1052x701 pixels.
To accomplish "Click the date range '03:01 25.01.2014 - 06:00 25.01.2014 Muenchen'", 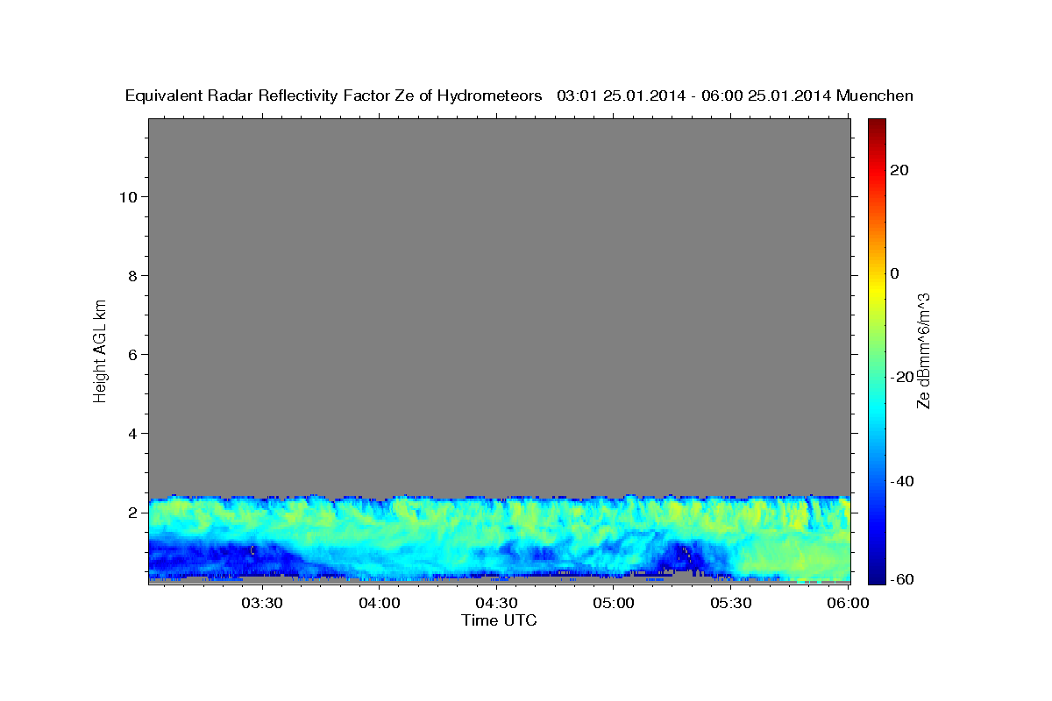I will click(x=736, y=96).
